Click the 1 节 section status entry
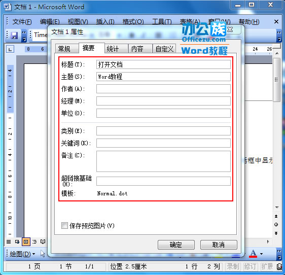The width and height of the screenshot is (285, 275). pyautogui.click(x=65, y=267)
